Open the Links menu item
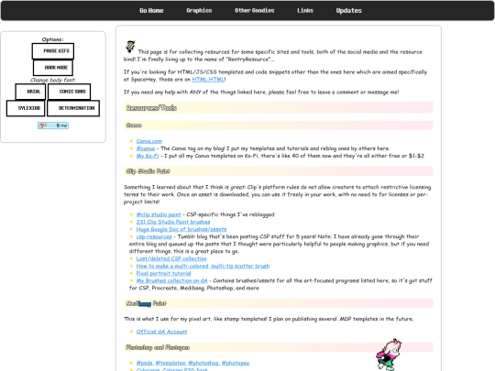This screenshot has height=371, width=495. click(x=305, y=10)
